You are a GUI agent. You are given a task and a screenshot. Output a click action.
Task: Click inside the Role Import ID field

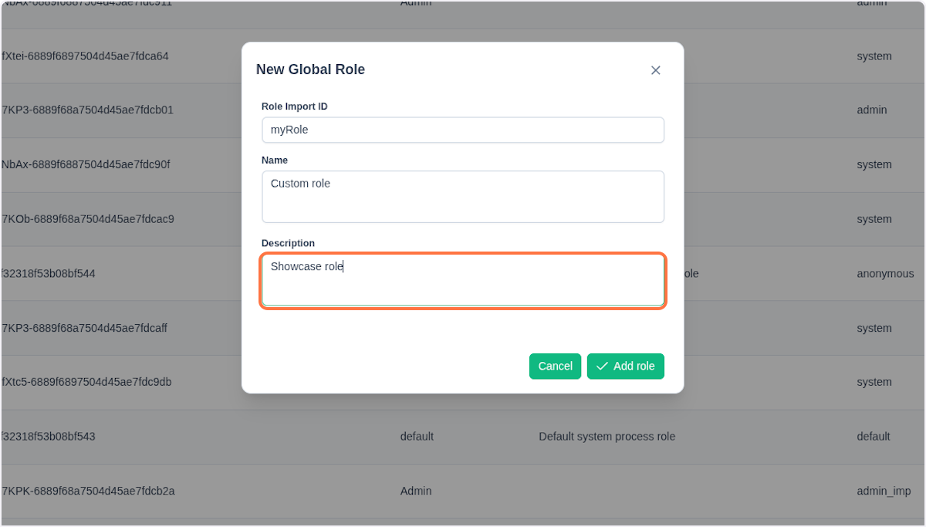463,130
